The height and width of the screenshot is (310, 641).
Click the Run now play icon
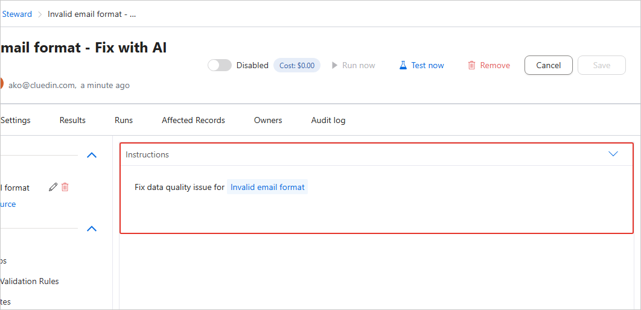pos(335,65)
